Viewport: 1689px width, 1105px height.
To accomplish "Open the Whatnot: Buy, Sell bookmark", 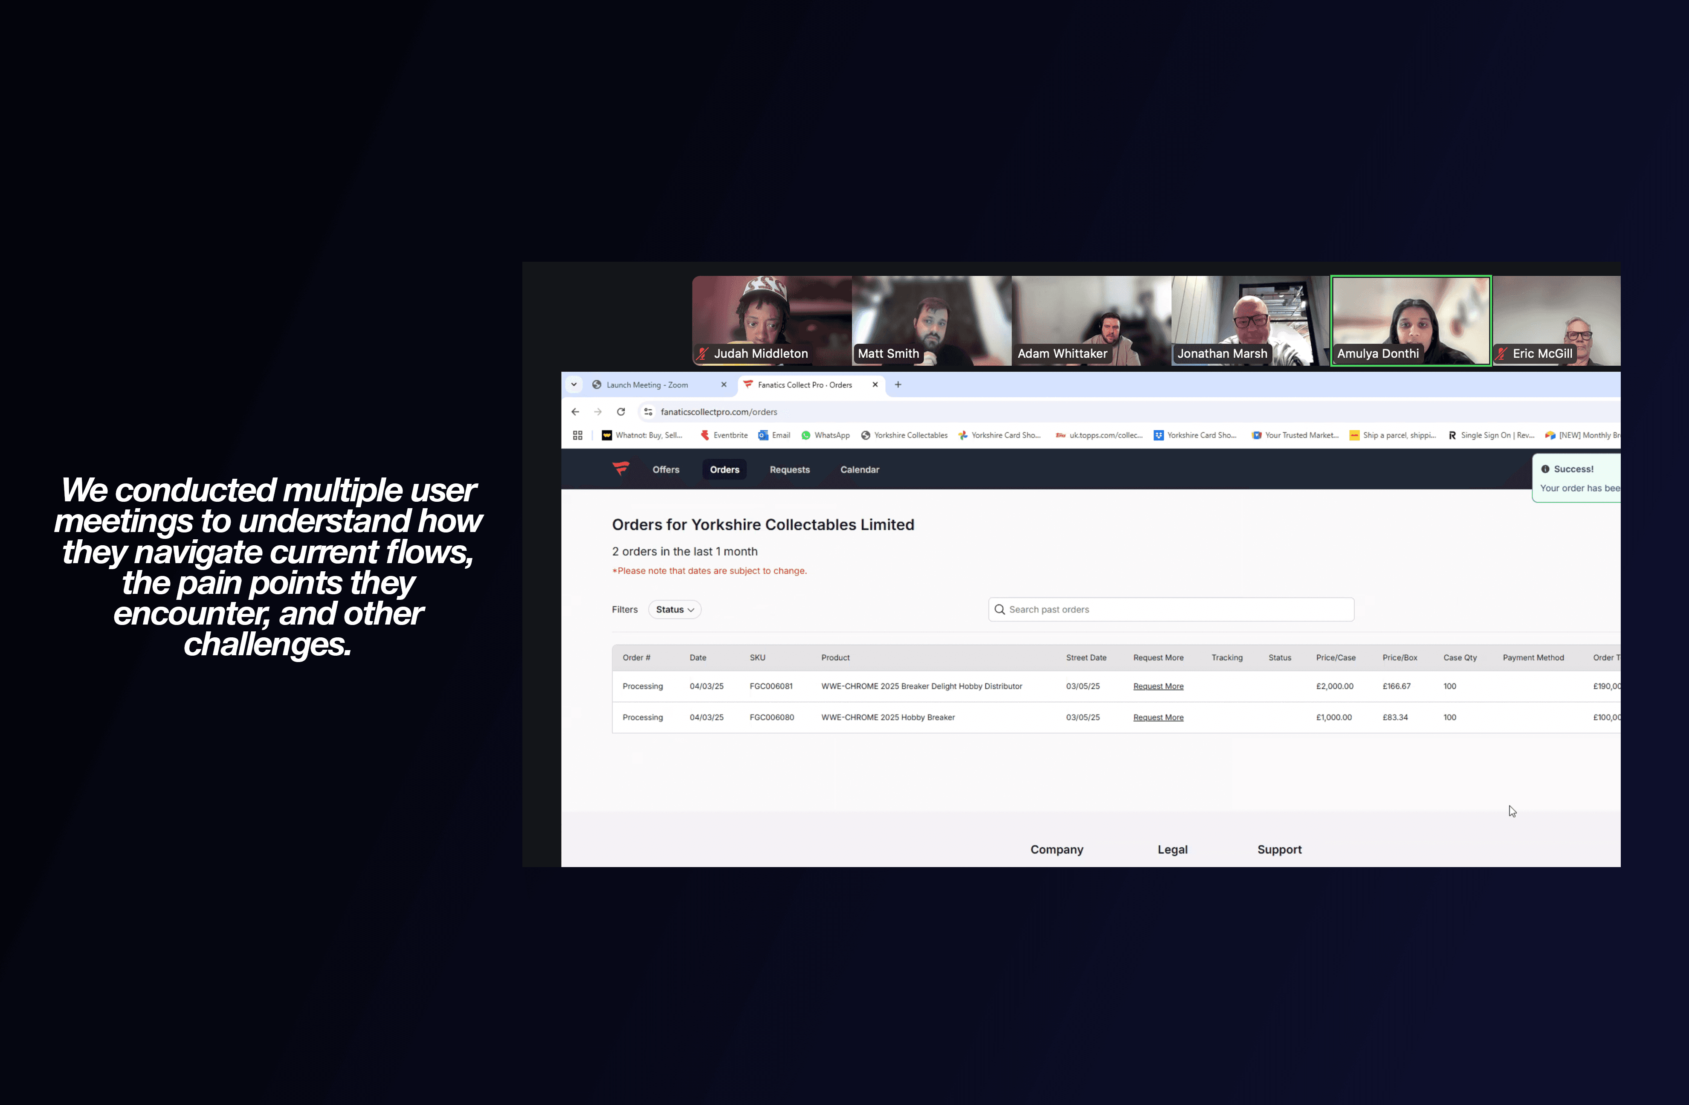I will (x=642, y=435).
